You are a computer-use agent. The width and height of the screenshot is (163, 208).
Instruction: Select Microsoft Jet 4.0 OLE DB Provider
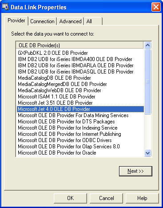coord(80,109)
